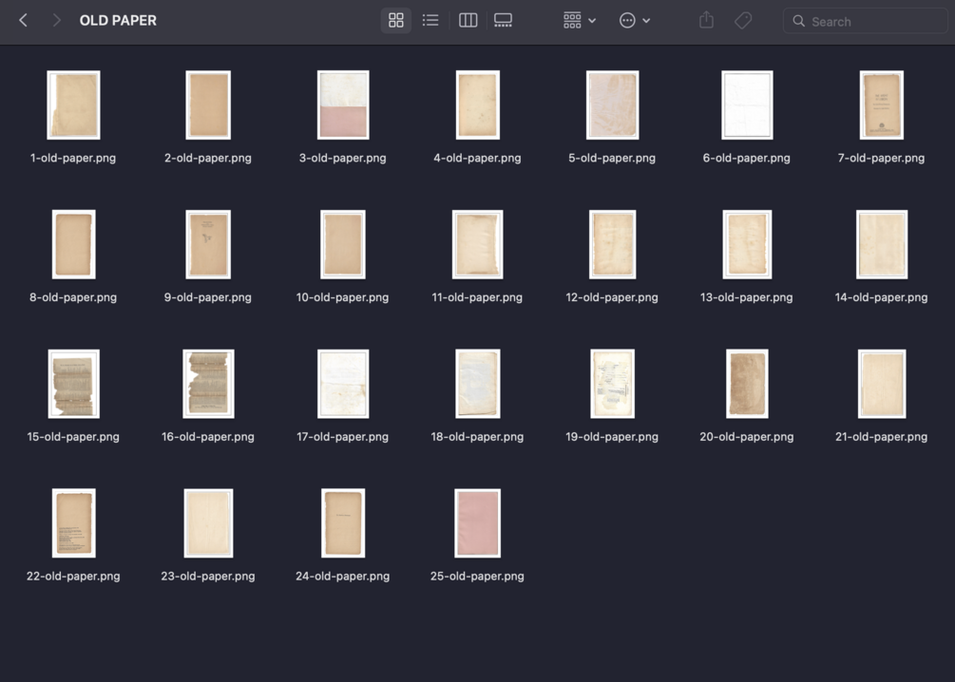Click into the Search field
The width and height of the screenshot is (955, 682).
[x=865, y=21]
